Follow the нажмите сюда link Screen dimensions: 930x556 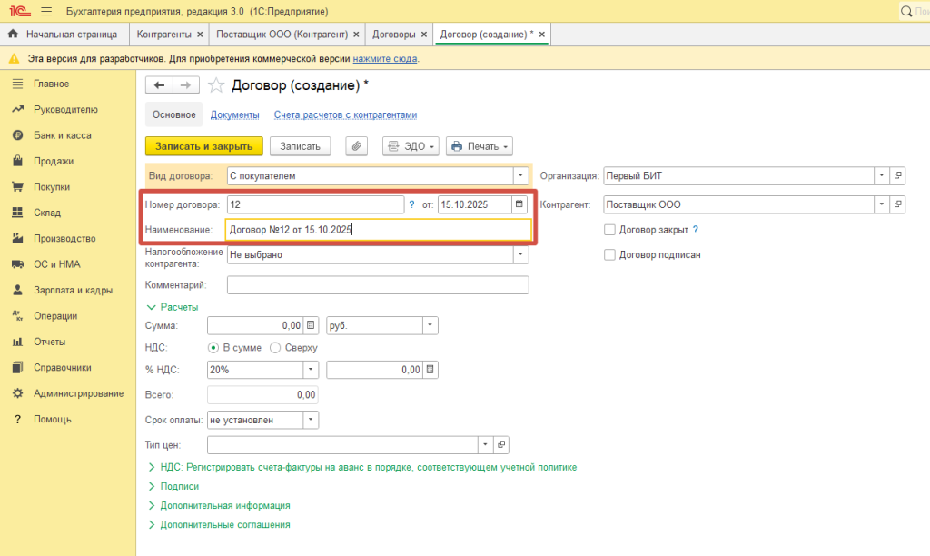385,58
